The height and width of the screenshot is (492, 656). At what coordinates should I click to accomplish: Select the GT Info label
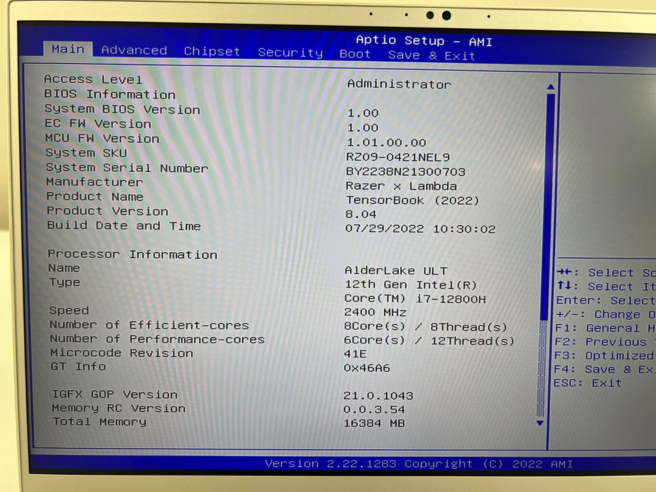coord(78,366)
